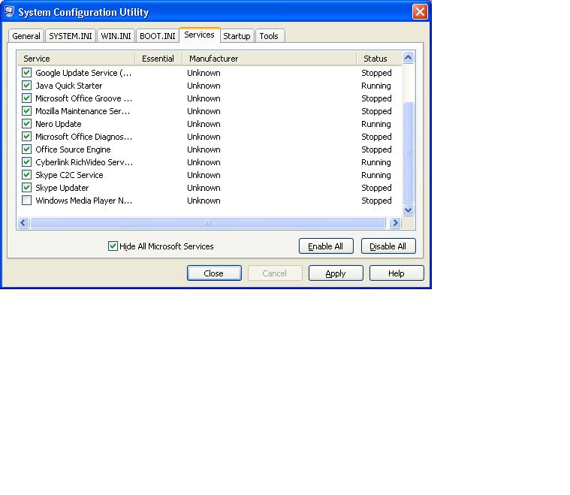Open the Tools tab
Viewport: 570px width, 495px height.
tap(269, 36)
